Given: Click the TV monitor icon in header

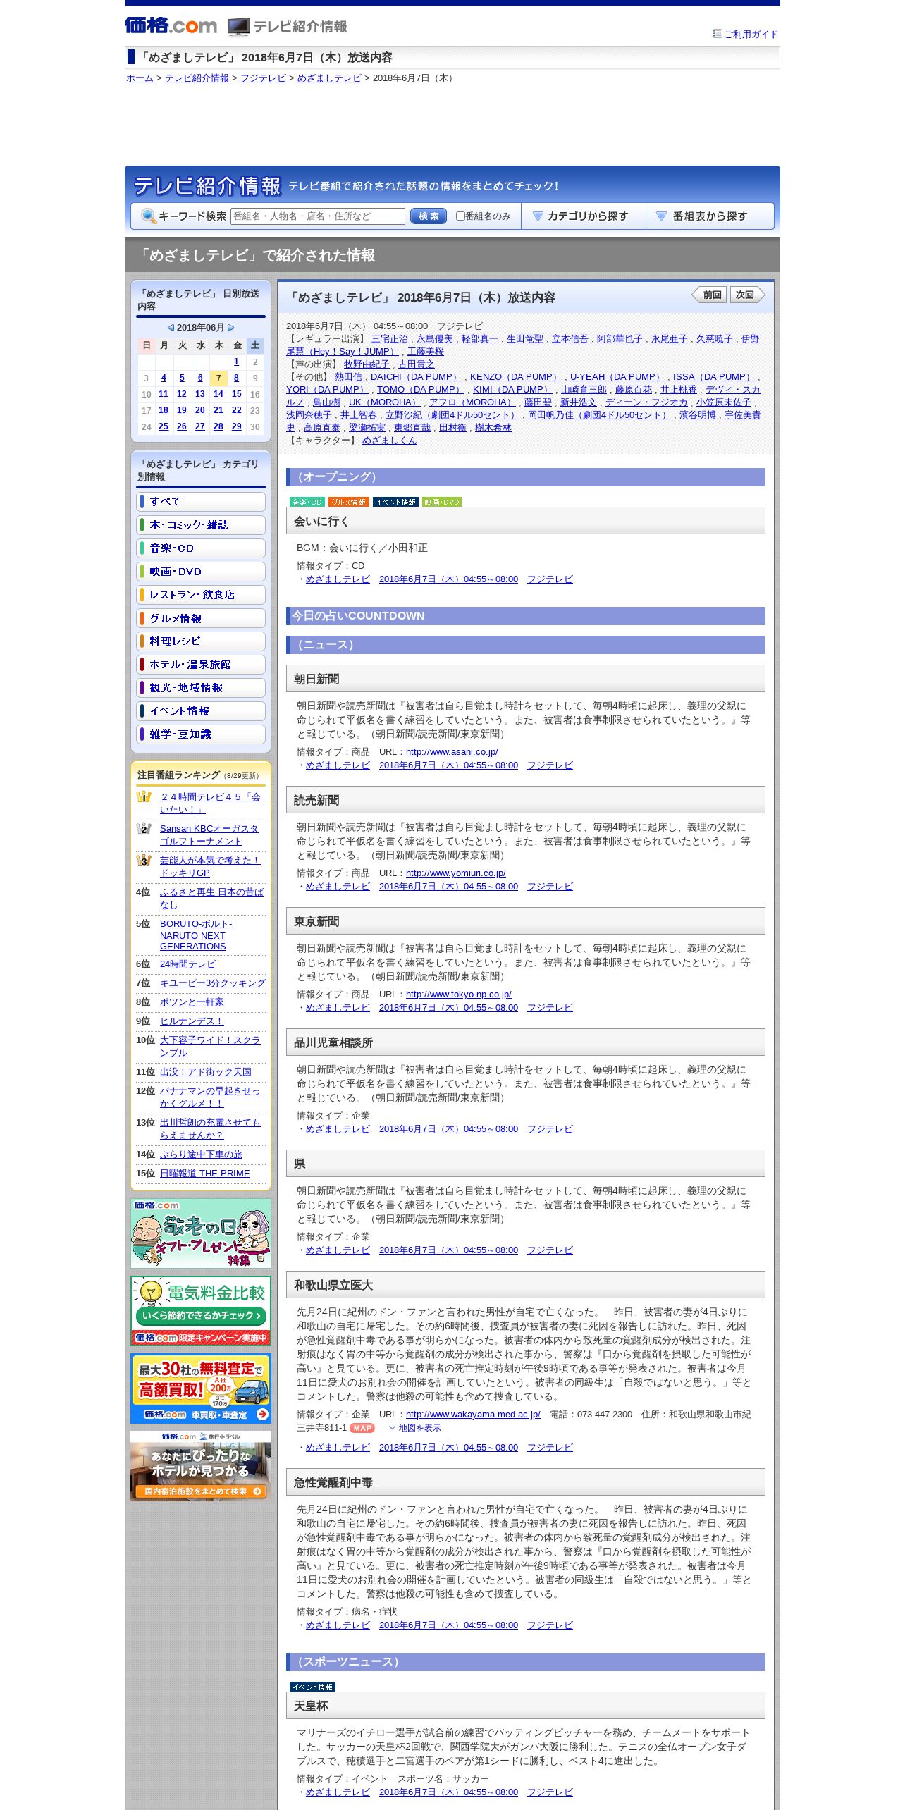Looking at the screenshot, I should [238, 27].
